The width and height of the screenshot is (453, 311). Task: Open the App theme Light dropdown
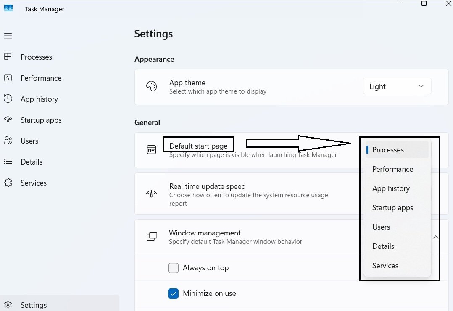point(397,86)
